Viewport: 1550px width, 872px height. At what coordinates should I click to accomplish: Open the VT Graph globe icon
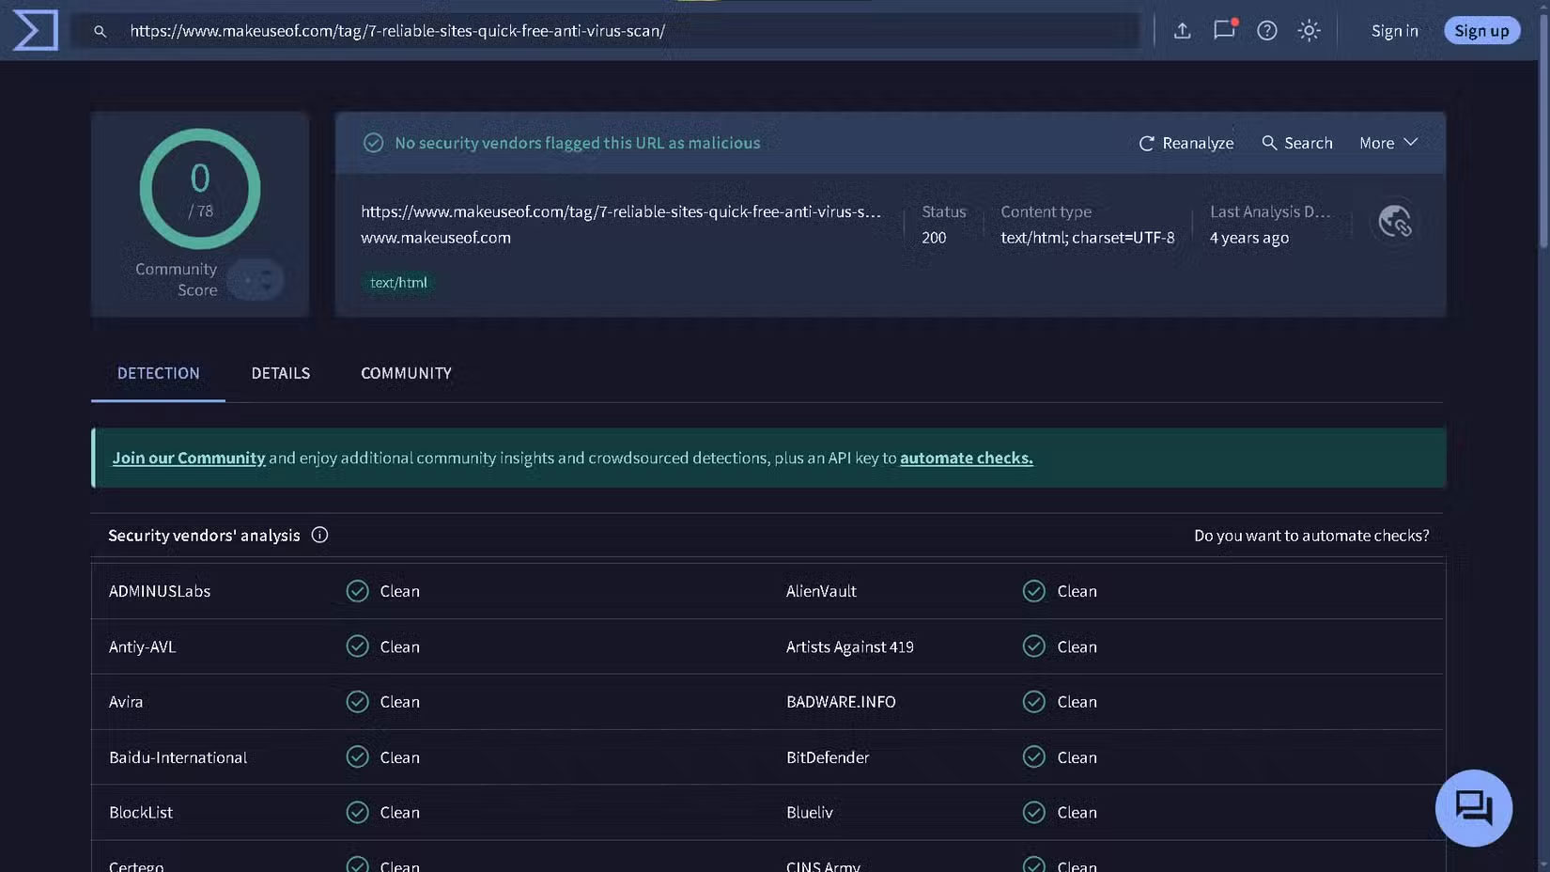click(1394, 223)
